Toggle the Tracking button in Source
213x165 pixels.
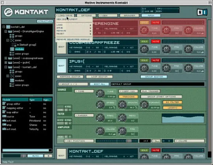click(128, 97)
